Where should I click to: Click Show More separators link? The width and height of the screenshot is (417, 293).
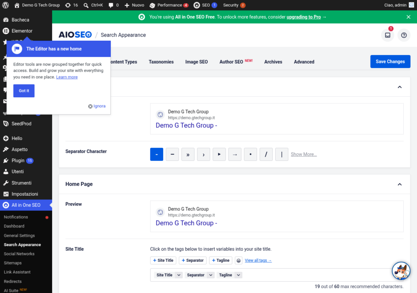click(x=304, y=154)
